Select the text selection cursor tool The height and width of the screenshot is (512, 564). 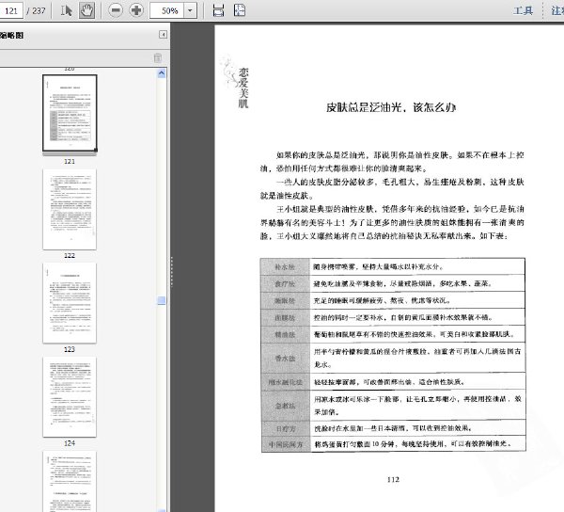[x=66, y=10]
